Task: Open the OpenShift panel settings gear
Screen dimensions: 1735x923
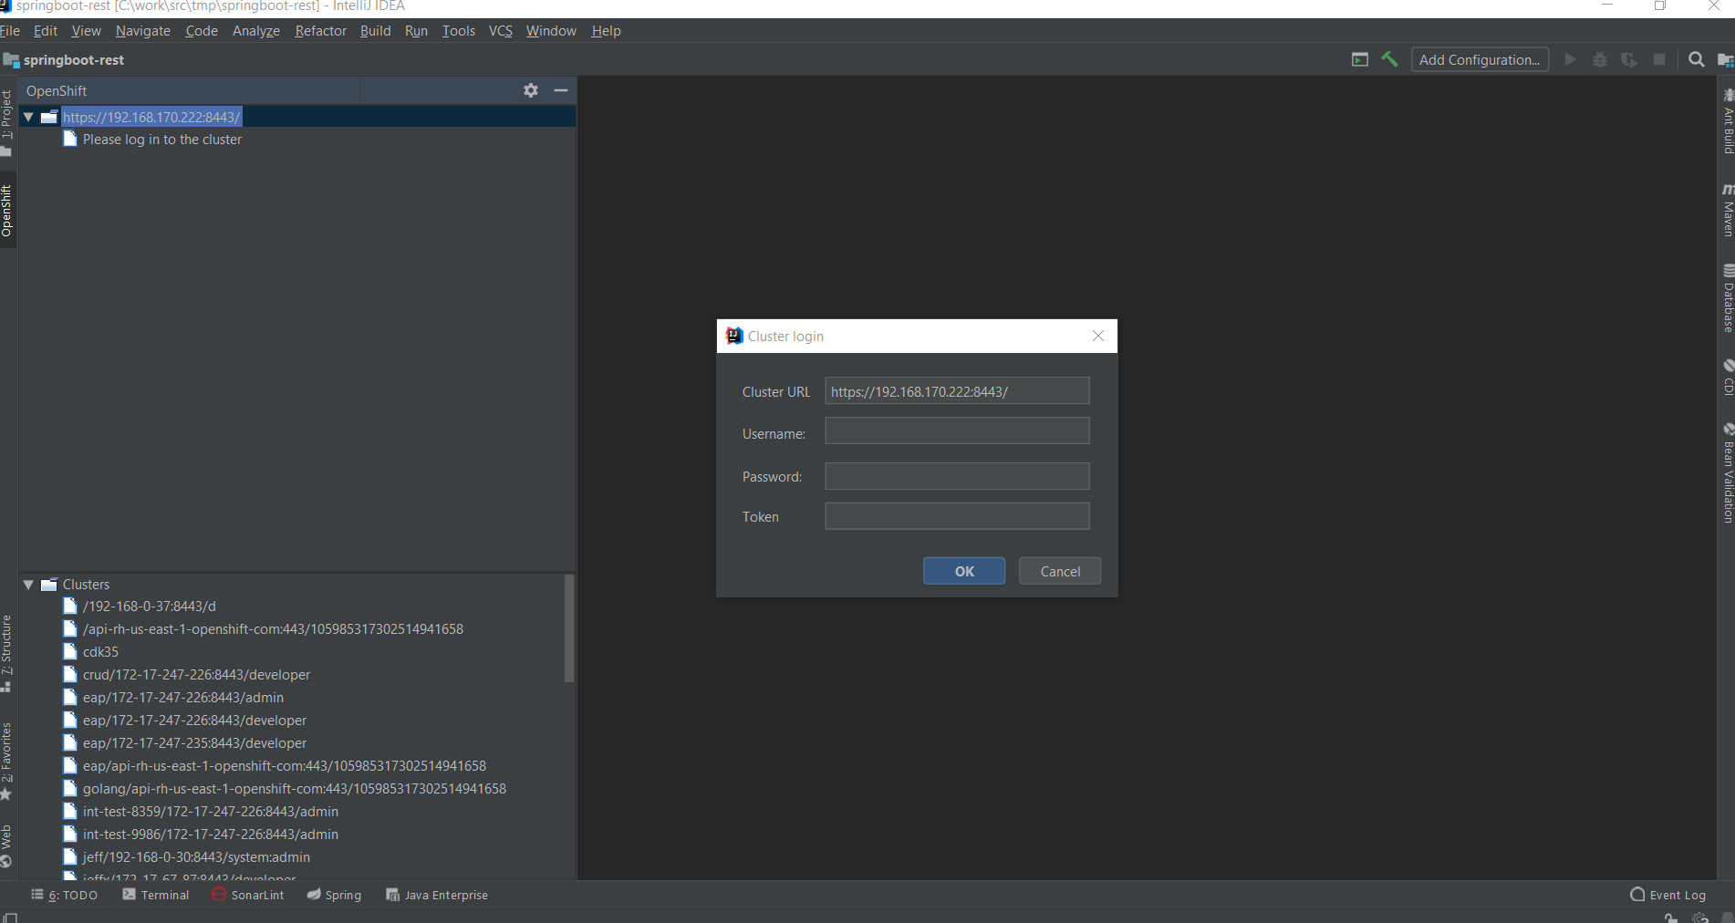Action: tap(531, 90)
